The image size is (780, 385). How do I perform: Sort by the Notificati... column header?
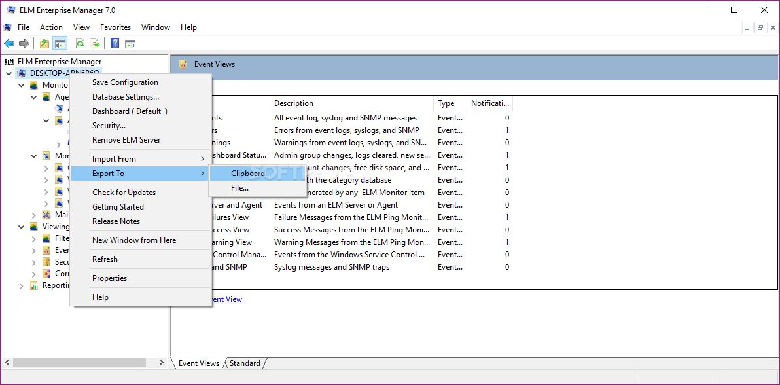tap(490, 103)
